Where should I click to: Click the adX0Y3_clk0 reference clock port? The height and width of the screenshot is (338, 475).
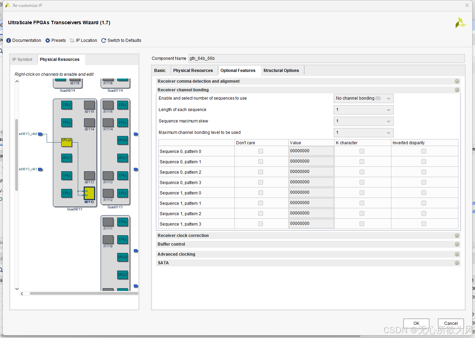click(40, 134)
